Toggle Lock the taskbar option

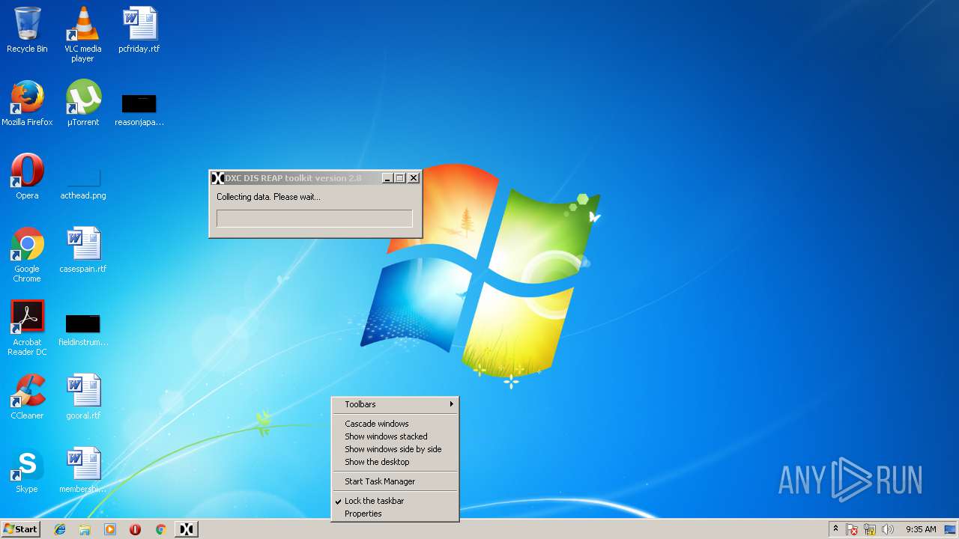[x=395, y=501]
